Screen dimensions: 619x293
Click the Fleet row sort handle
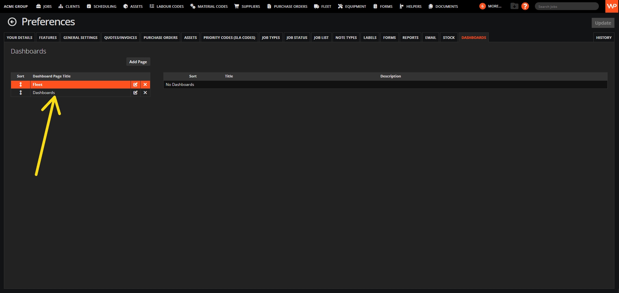tap(20, 85)
